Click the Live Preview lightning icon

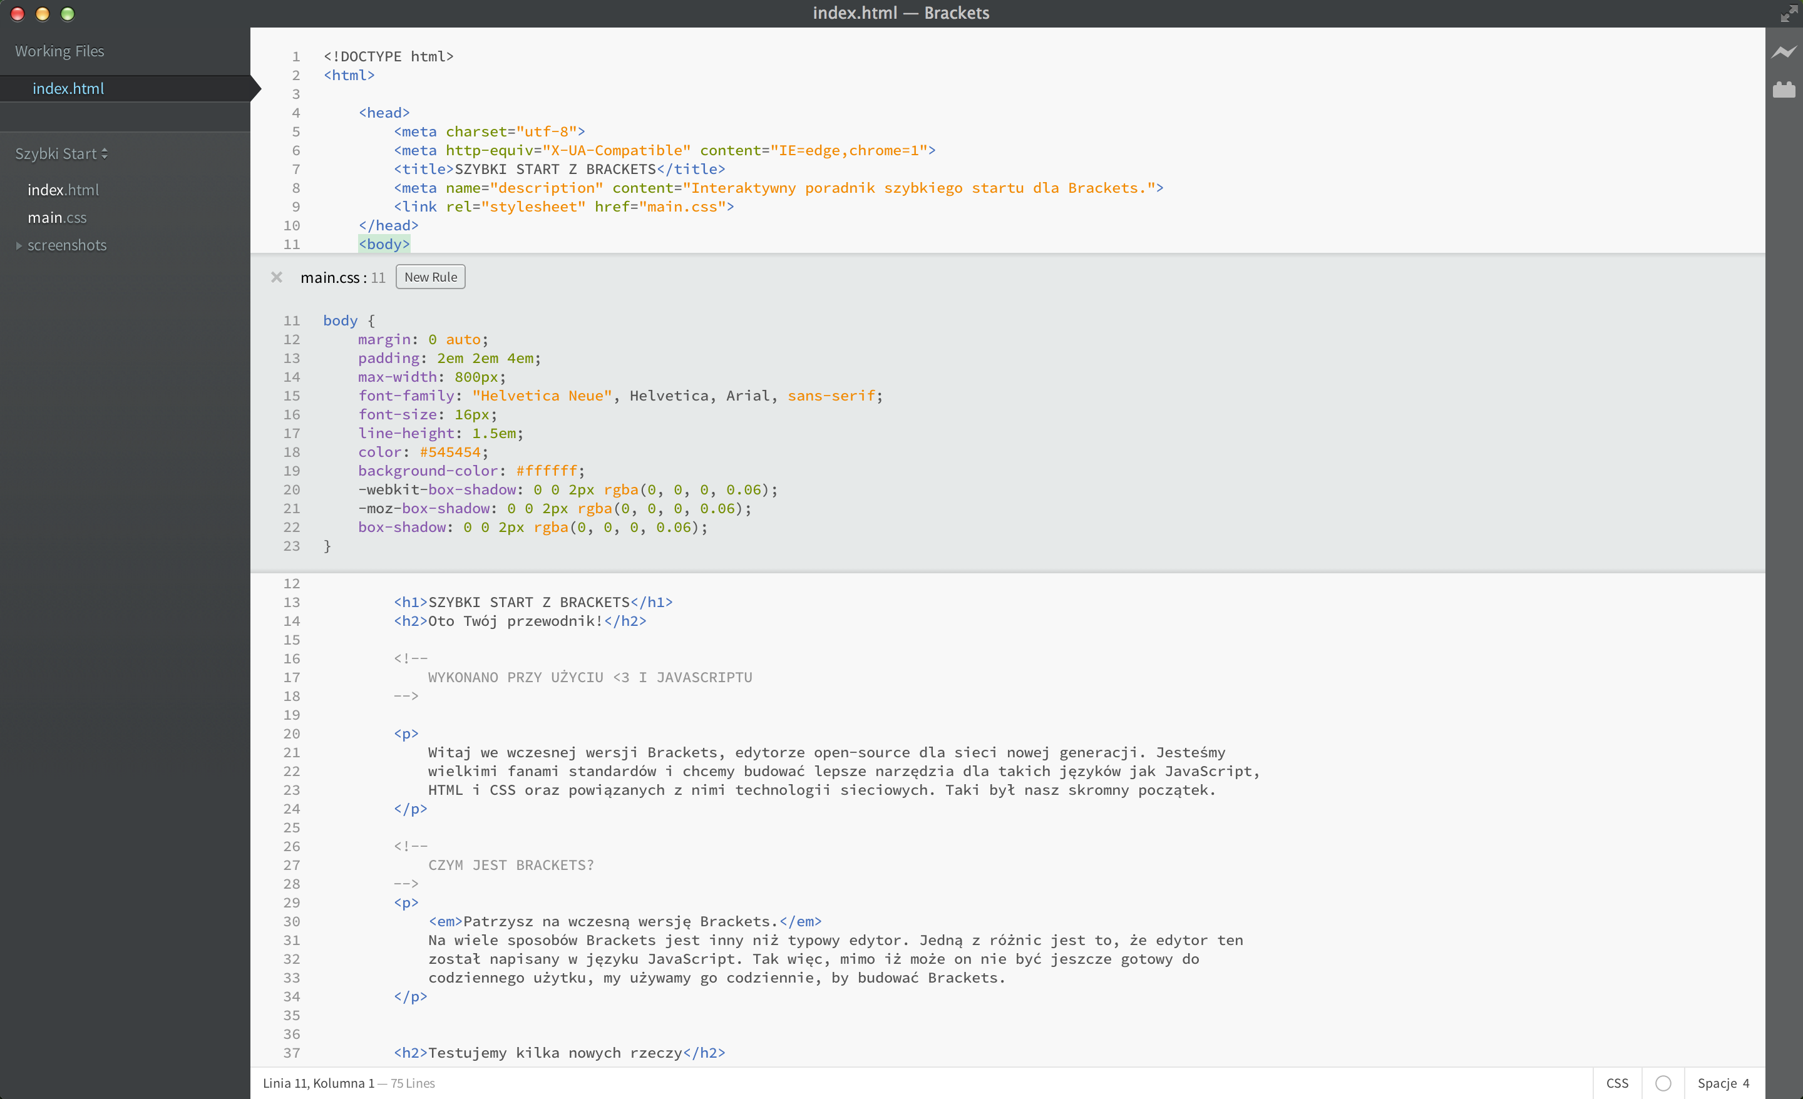click(1783, 52)
